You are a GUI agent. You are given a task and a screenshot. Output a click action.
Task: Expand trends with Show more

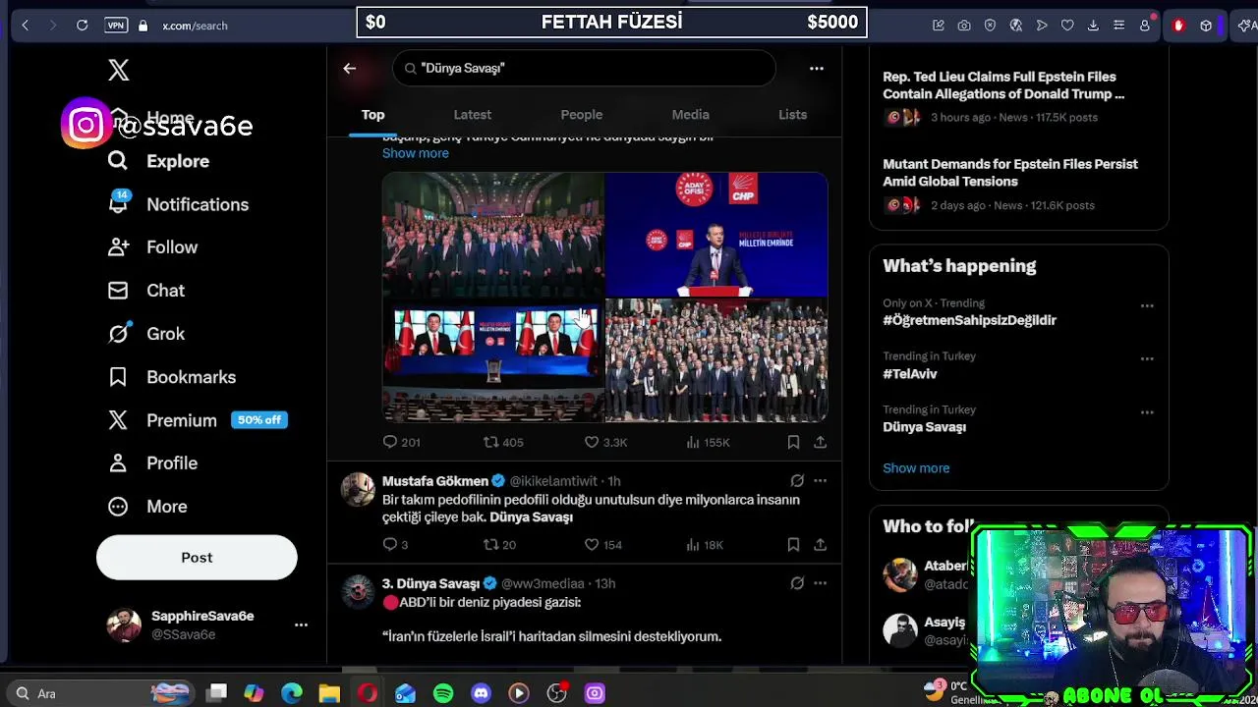[916, 468]
